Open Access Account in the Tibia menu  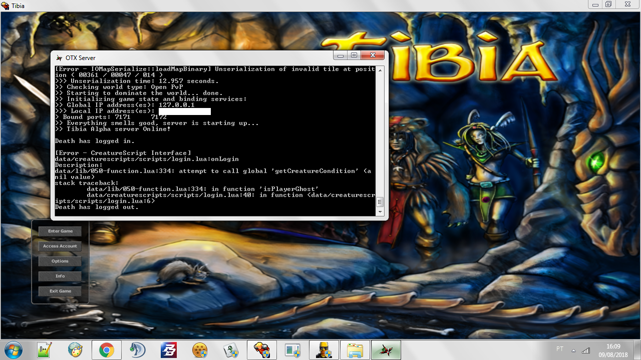(x=60, y=246)
